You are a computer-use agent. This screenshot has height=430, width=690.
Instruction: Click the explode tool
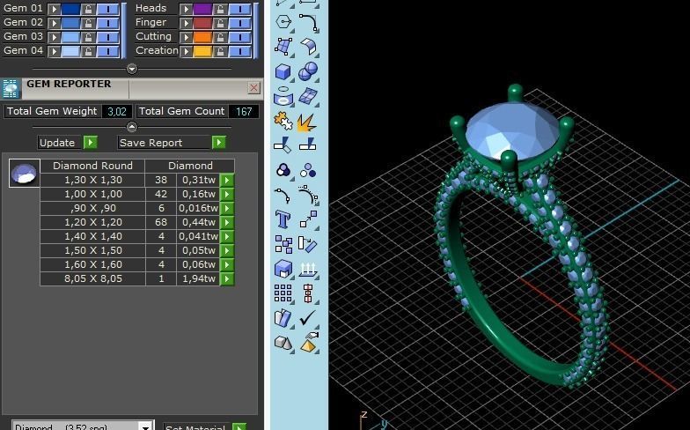pyautogui.click(x=307, y=122)
